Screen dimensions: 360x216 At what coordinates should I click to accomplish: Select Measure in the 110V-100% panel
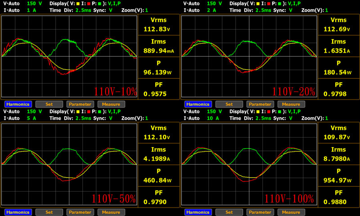pos(291,212)
